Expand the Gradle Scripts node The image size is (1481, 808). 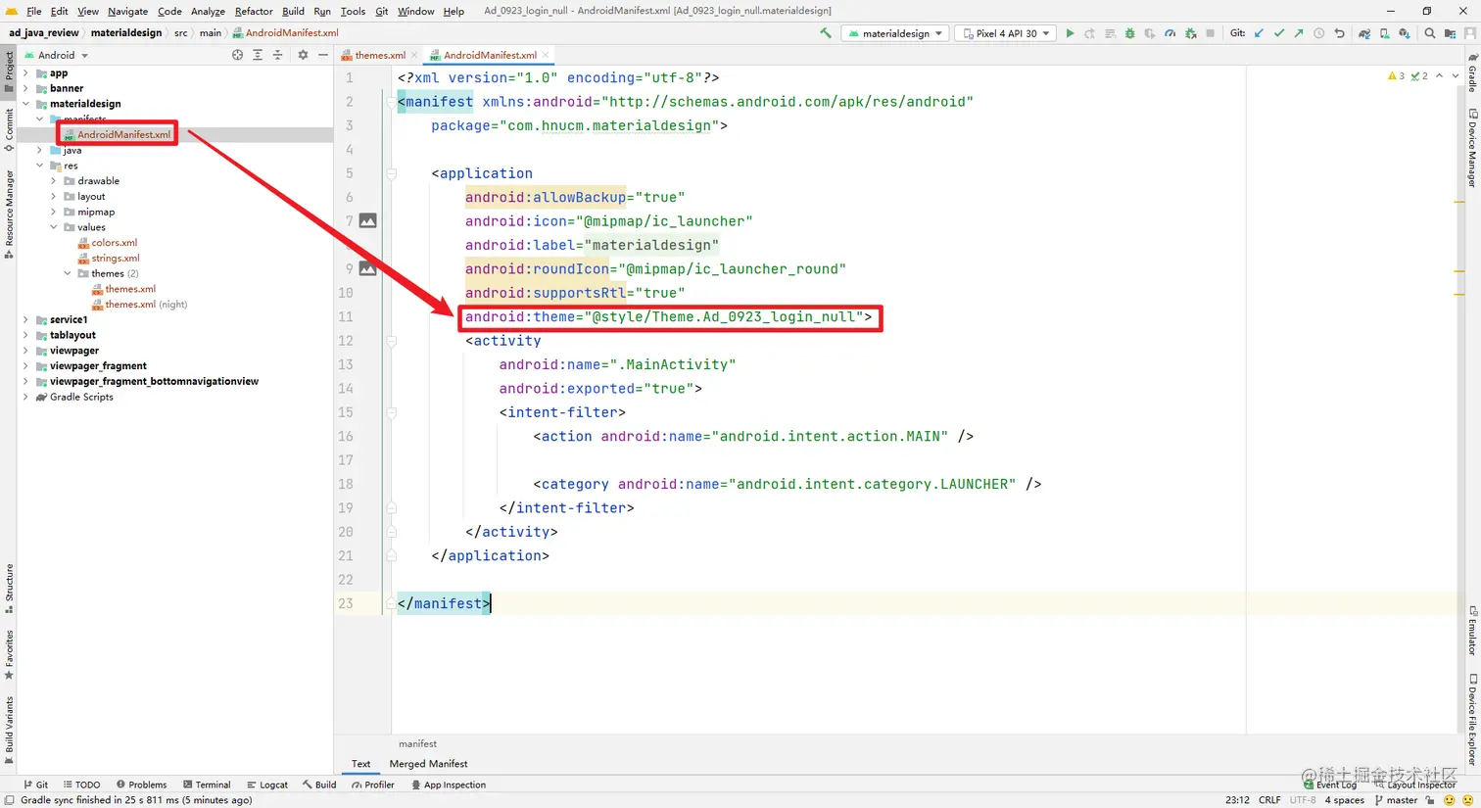[x=26, y=397]
